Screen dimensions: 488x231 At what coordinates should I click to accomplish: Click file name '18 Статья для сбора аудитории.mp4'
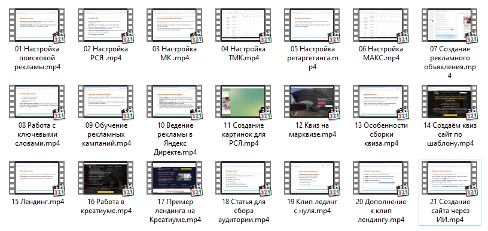pyautogui.click(x=244, y=211)
